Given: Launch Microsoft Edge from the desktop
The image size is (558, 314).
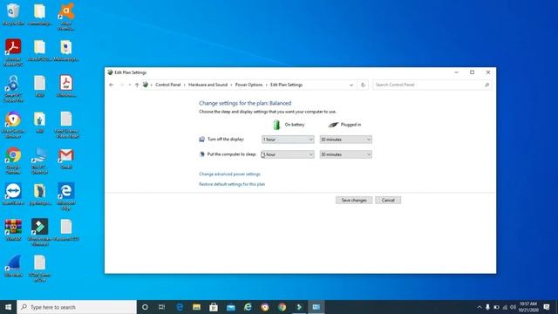Looking at the screenshot, I should pyautogui.click(x=66, y=195).
